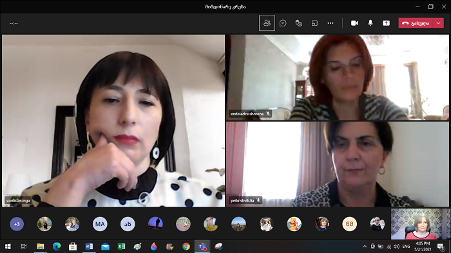Expand the leave options arrow

[x=438, y=23]
